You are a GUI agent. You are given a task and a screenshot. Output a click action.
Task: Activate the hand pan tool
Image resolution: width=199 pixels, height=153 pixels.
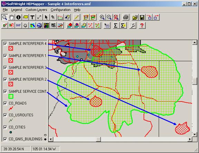pos(11,17)
